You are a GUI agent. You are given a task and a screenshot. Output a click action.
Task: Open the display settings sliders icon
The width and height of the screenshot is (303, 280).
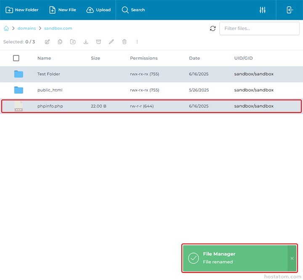pos(263,10)
